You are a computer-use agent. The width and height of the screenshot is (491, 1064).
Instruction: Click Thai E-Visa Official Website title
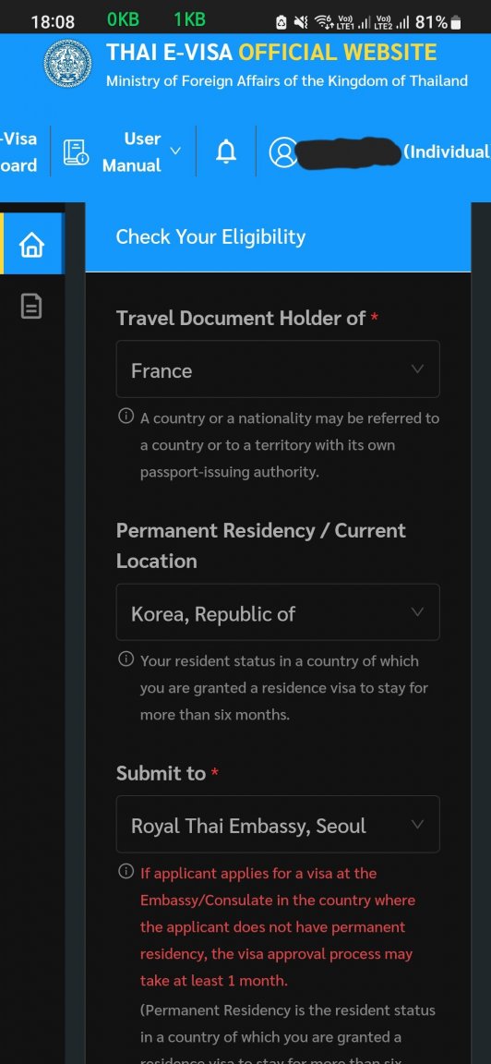pos(271,53)
